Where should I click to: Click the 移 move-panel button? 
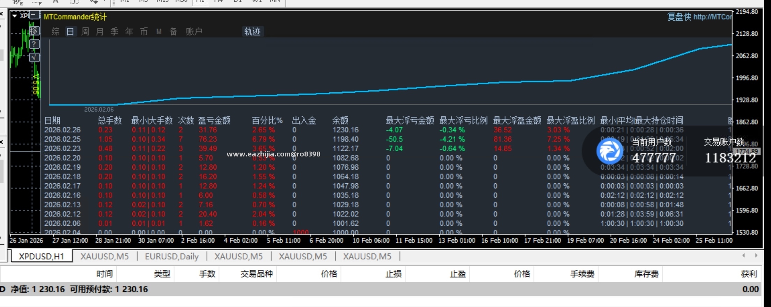pos(34,31)
